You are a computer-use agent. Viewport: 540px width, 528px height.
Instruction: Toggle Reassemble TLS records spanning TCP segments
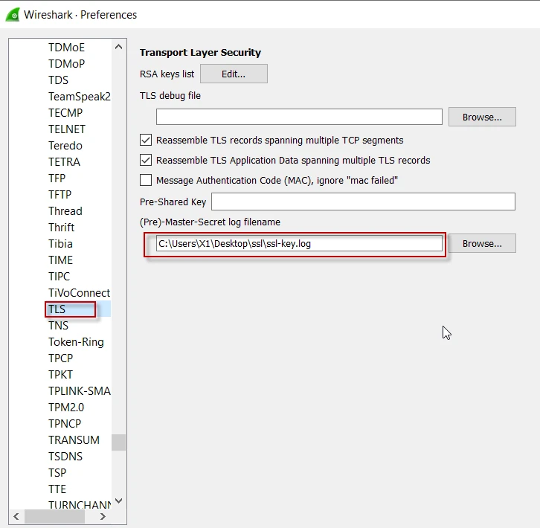click(146, 140)
